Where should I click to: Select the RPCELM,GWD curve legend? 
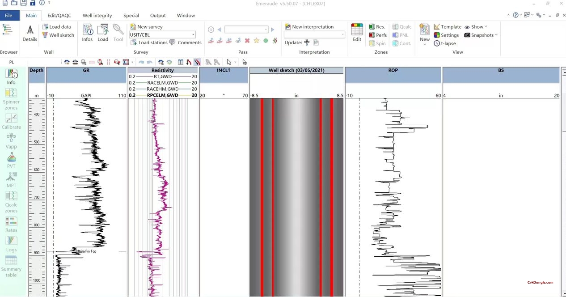(x=163, y=95)
